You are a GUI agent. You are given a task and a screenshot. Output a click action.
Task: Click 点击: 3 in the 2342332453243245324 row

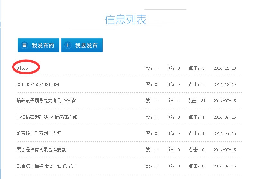point(197,84)
